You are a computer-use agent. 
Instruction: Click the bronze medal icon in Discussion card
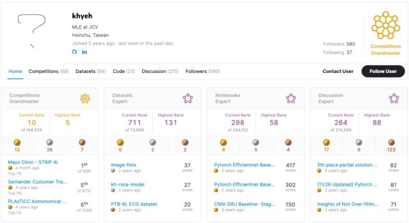click(391, 142)
